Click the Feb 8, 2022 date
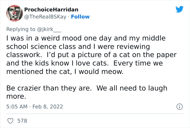The height and width of the screenshot is (128, 190). (x=47, y=107)
